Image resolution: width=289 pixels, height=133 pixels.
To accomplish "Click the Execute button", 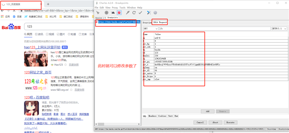I will pyautogui.click(x=230, y=122).
